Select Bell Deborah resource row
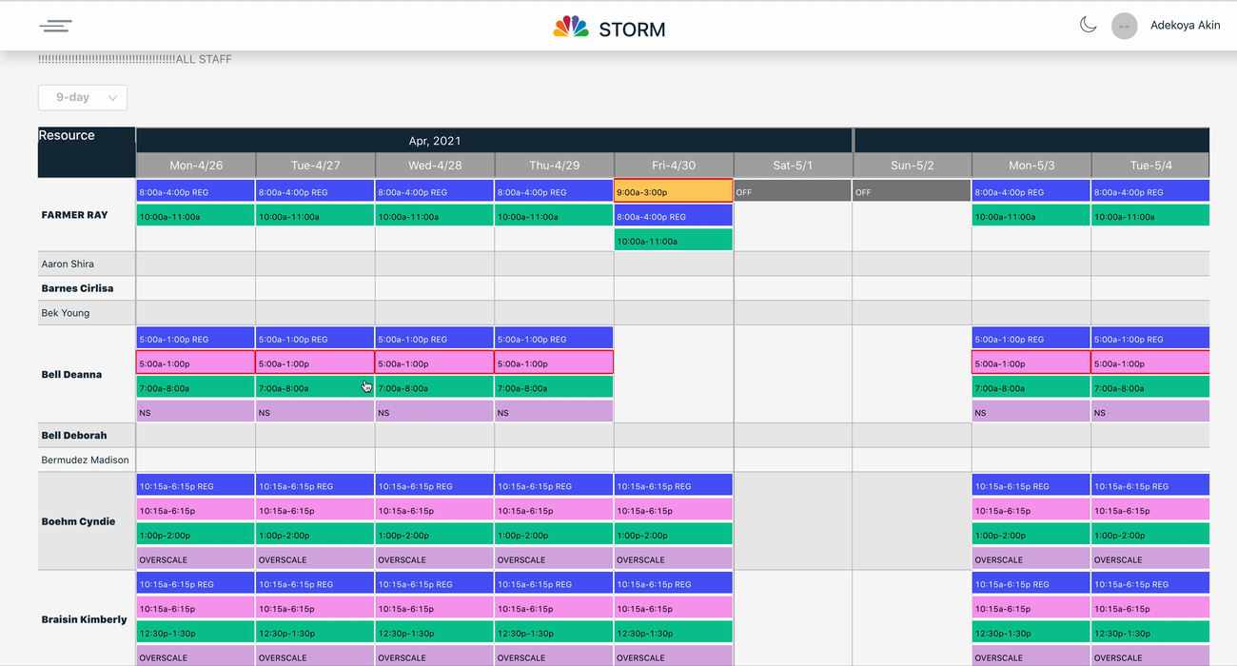The height and width of the screenshot is (666, 1237). tap(87, 436)
